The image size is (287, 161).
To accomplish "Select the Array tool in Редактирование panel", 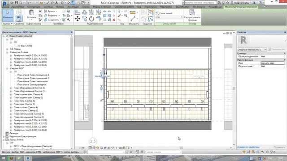I will point(104,16).
